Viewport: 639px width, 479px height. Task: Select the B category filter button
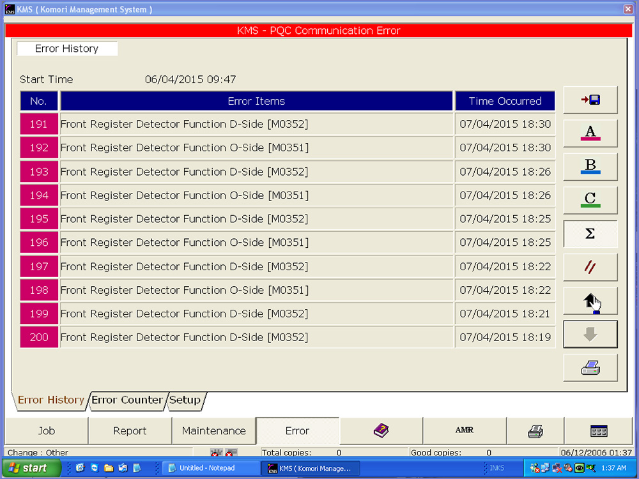[x=590, y=167]
